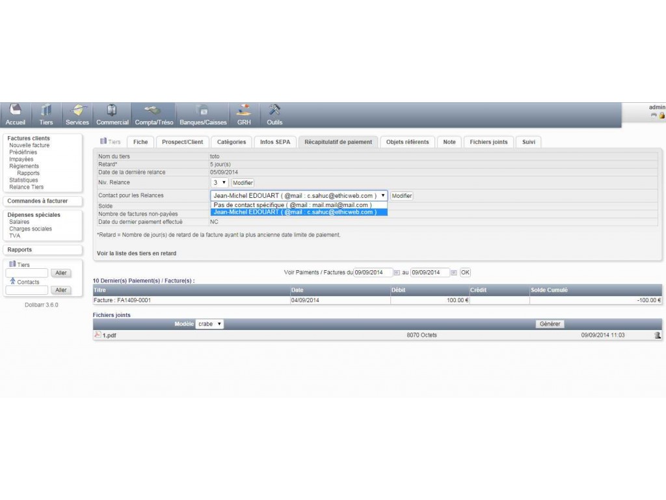Open the Niv. Relance level dropdown

pyautogui.click(x=220, y=182)
